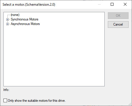The width and height of the screenshot is (132, 106).
Task: Click the greyed-out OK button
Action: (118, 16)
